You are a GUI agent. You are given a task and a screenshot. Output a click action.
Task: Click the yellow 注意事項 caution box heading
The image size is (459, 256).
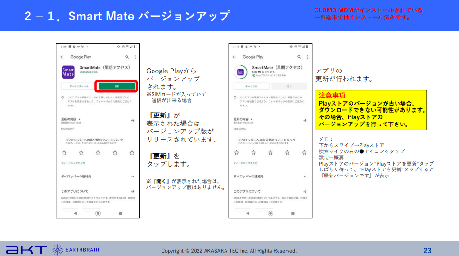click(x=332, y=96)
